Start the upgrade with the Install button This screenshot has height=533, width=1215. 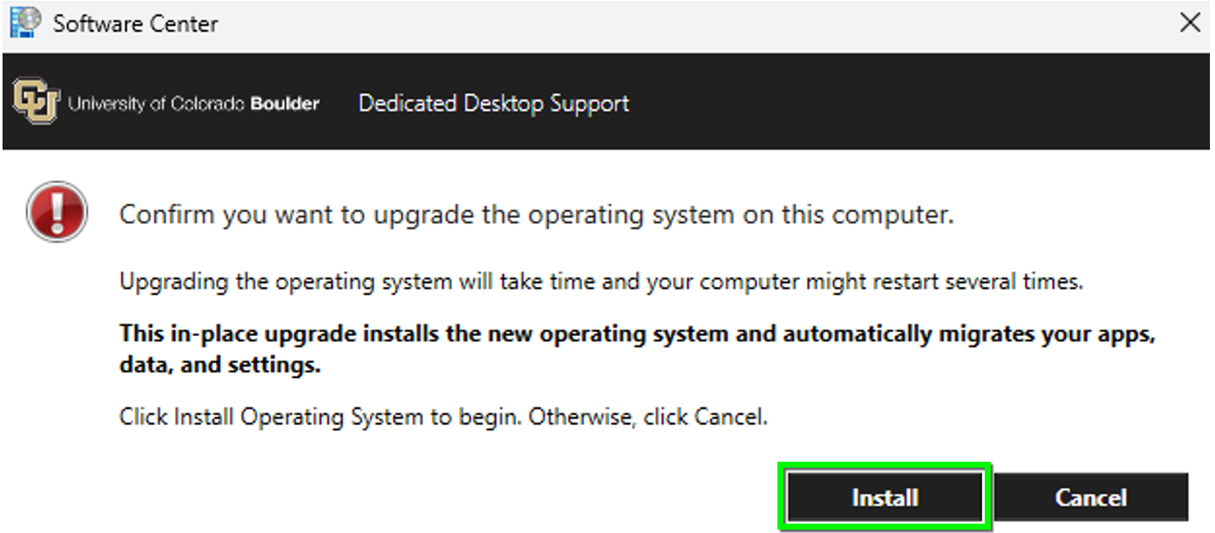pyautogui.click(x=884, y=497)
